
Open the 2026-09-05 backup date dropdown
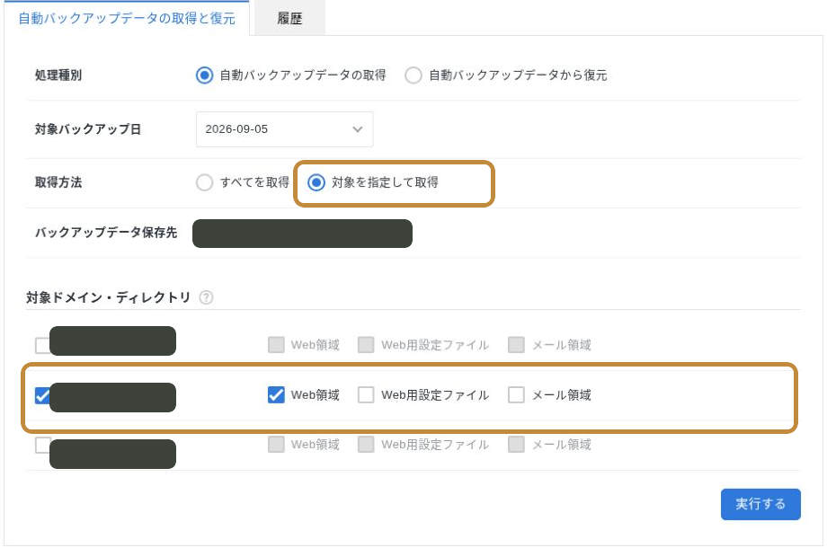284,129
